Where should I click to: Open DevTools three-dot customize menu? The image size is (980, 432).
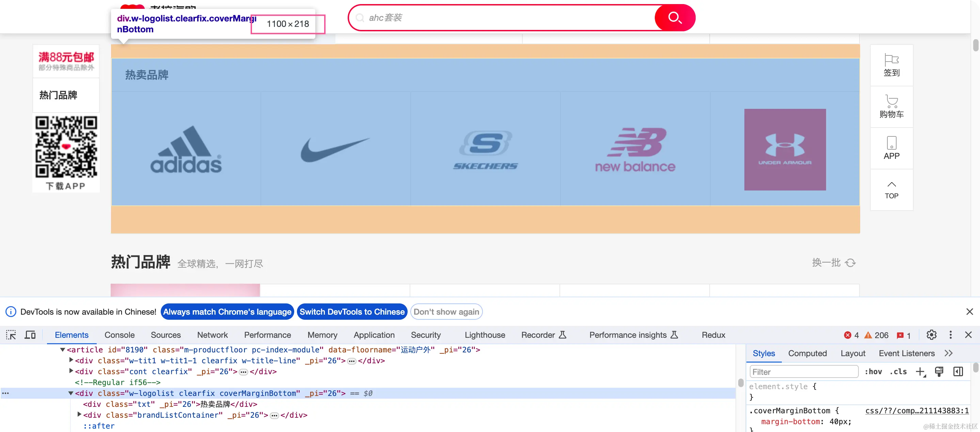(x=950, y=335)
